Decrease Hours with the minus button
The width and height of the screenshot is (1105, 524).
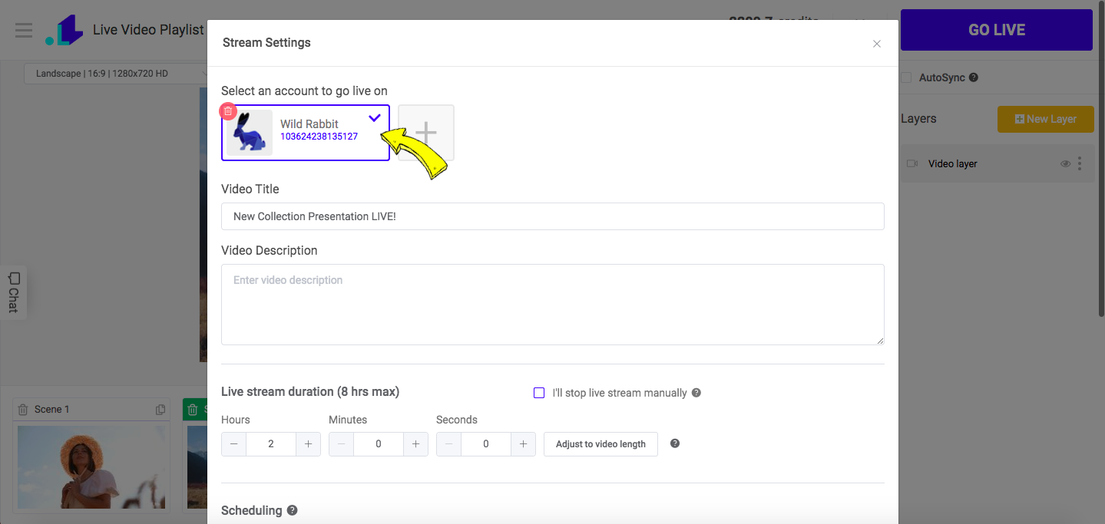point(233,443)
